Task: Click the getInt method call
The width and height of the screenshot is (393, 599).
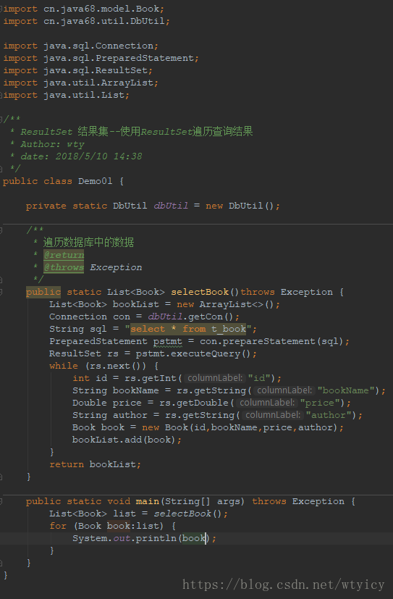Action: (x=159, y=378)
